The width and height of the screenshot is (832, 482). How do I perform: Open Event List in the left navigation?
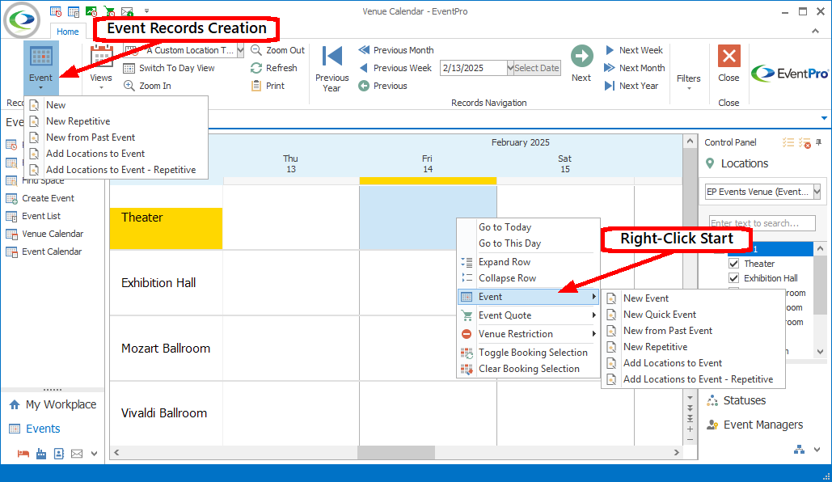pyautogui.click(x=33, y=216)
